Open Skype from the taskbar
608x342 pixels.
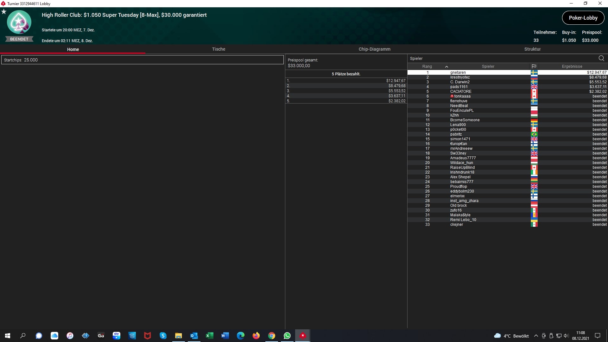(x=163, y=336)
